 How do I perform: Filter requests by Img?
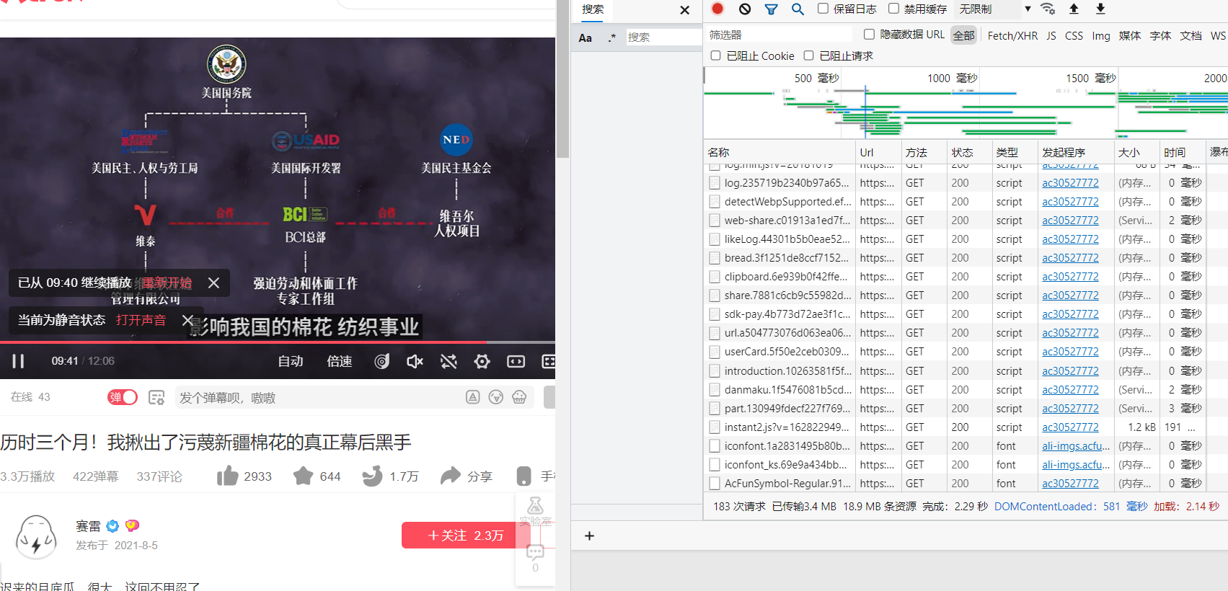click(x=1101, y=35)
